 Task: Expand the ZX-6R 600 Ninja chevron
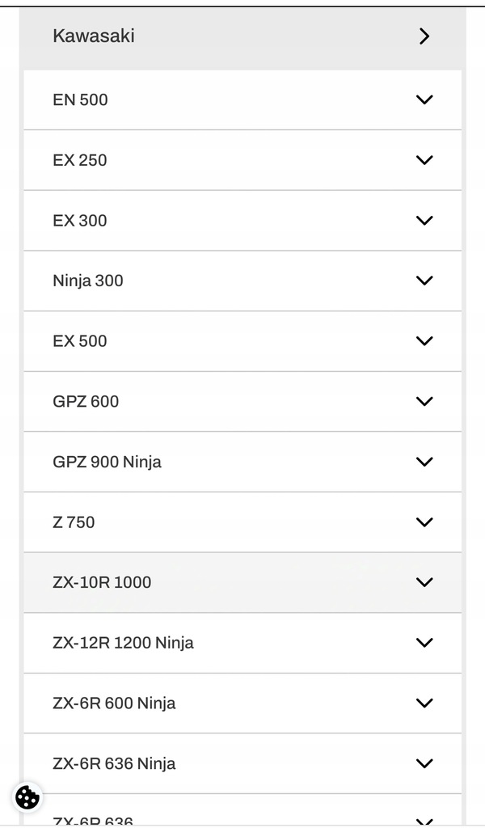(424, 703)
